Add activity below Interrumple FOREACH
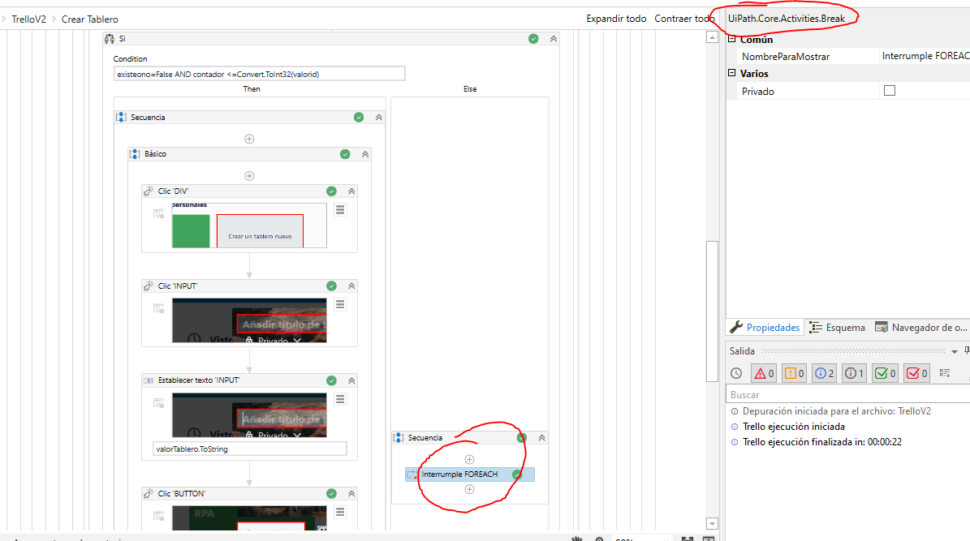Screen dimensions: 970x541 tap(469, 490)
